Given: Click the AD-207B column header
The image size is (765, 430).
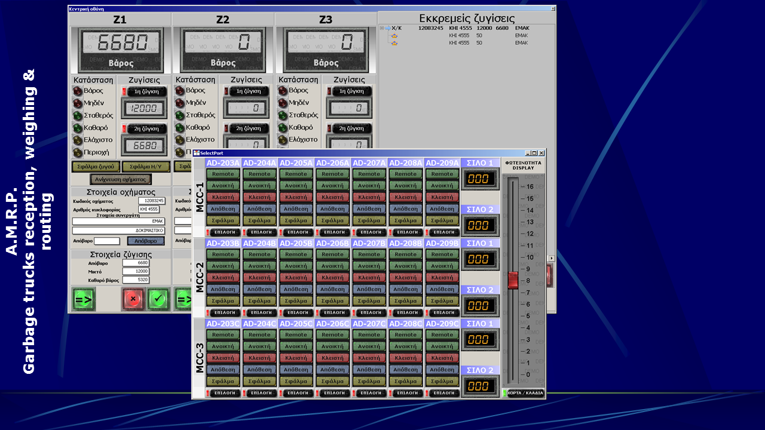Looking at the screenshot, I should click(x=369, y=244).
